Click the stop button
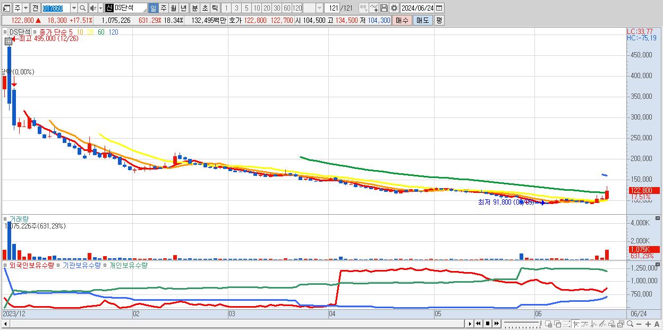663x330 pixels. [x=487, y=324]
